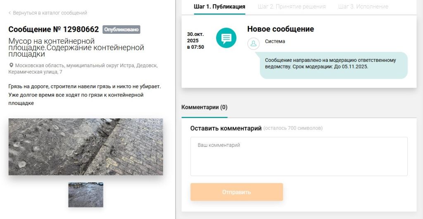Focus the Ваш комментарий text field

299,156
